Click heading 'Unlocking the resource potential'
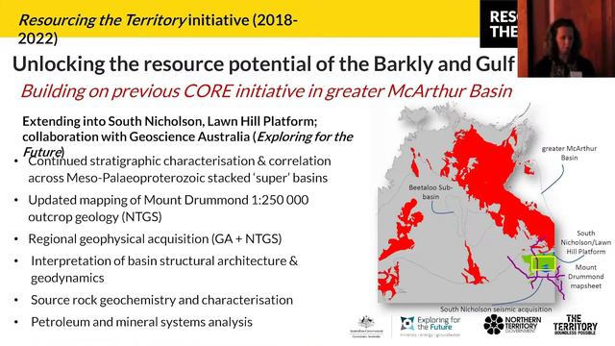The height and width of the screenshot is (346, 615). (263, 64)
